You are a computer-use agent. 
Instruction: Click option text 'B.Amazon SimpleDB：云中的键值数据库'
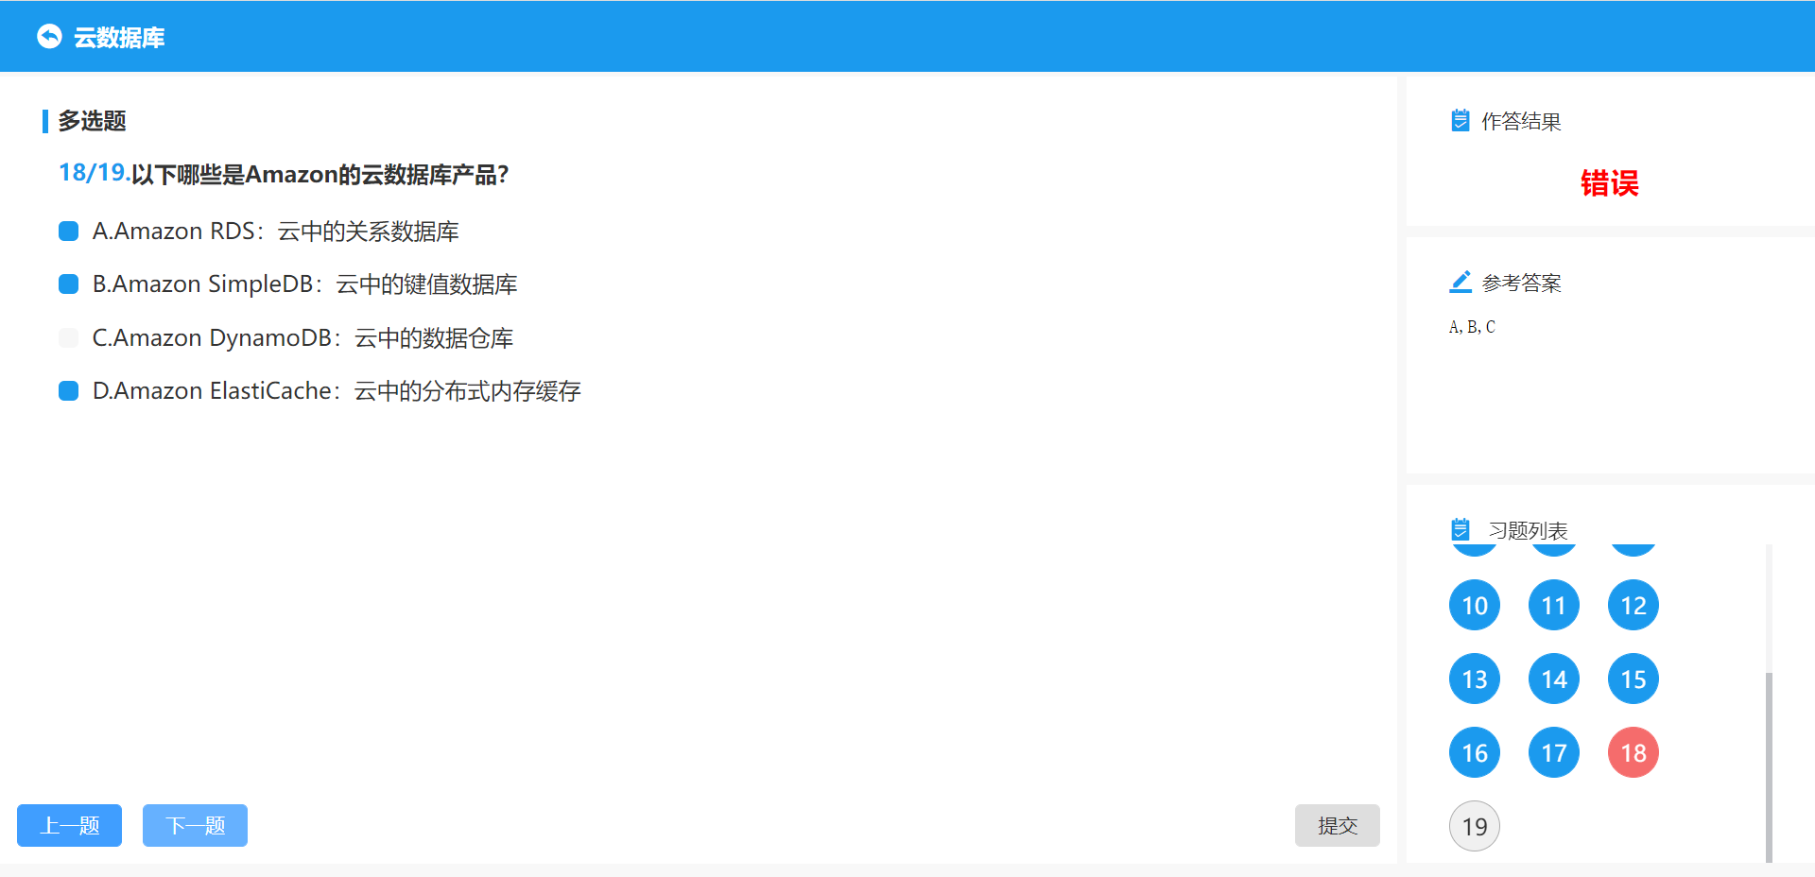(305, 284)
